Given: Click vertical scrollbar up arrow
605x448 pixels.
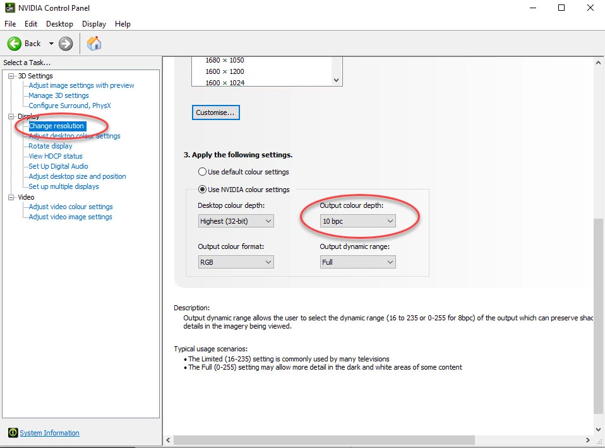Looking at the screenshot, I should (598, 62).
